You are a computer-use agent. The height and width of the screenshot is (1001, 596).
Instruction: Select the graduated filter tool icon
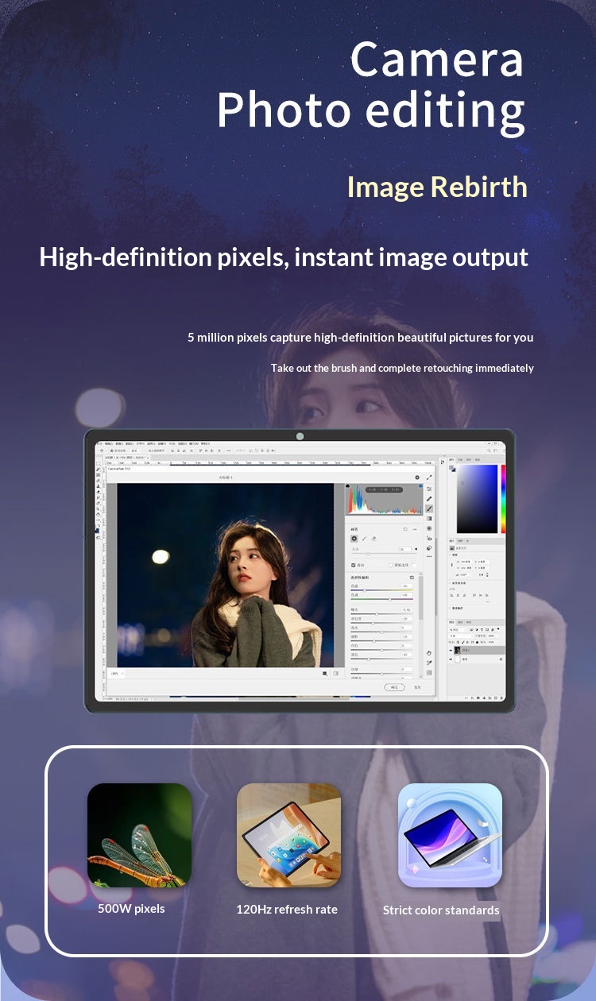click(429, 518)
